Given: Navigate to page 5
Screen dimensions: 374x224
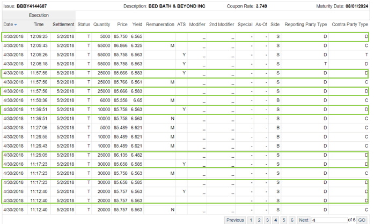Looking at the screenshot, I should click(284, 220).
